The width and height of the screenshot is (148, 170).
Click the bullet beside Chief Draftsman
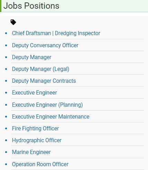[6, 33]
